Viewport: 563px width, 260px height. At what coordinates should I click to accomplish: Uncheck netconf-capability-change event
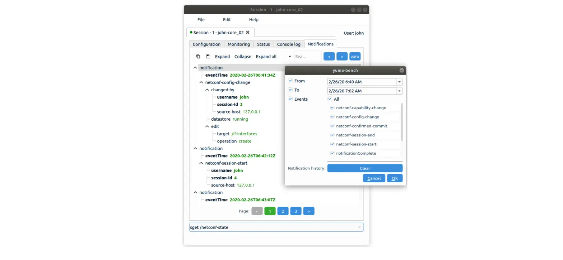coord(332,107)
